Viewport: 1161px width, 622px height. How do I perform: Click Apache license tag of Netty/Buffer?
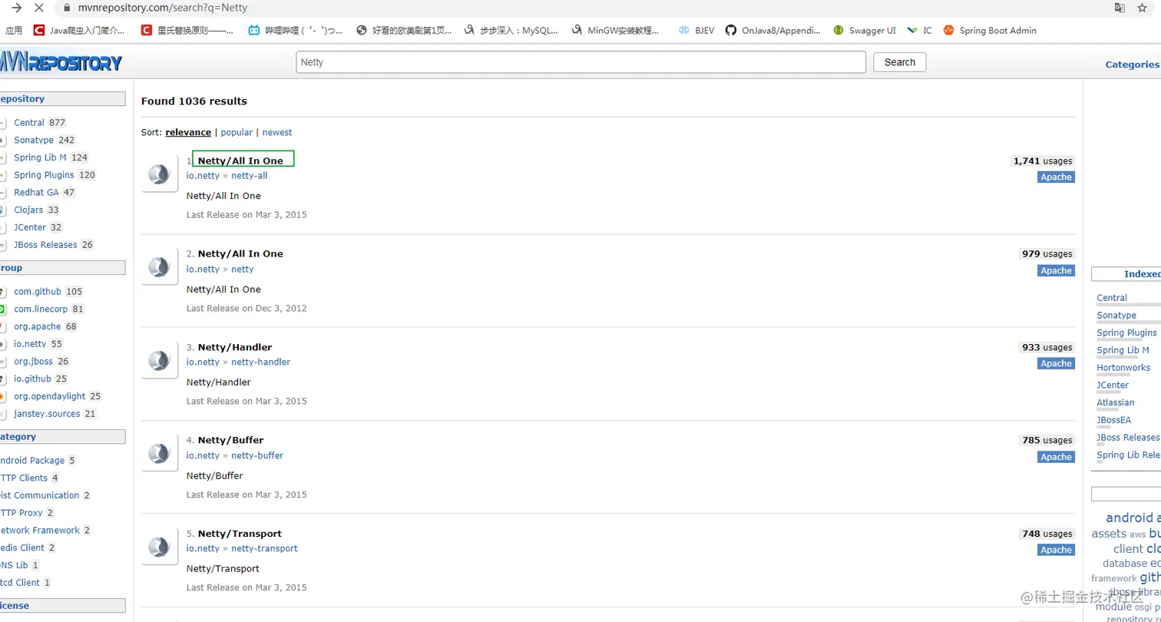1056,457
